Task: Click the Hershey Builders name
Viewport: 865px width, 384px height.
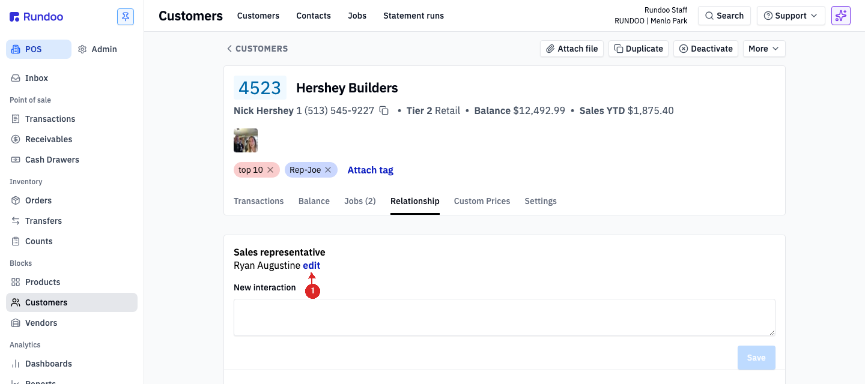Action: (347, 88)
